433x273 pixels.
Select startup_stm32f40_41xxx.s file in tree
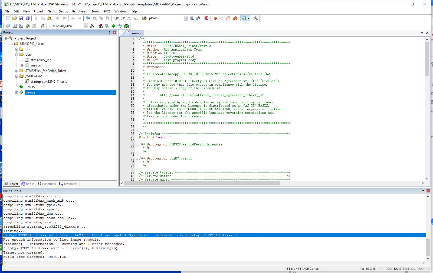pos(49,82)
